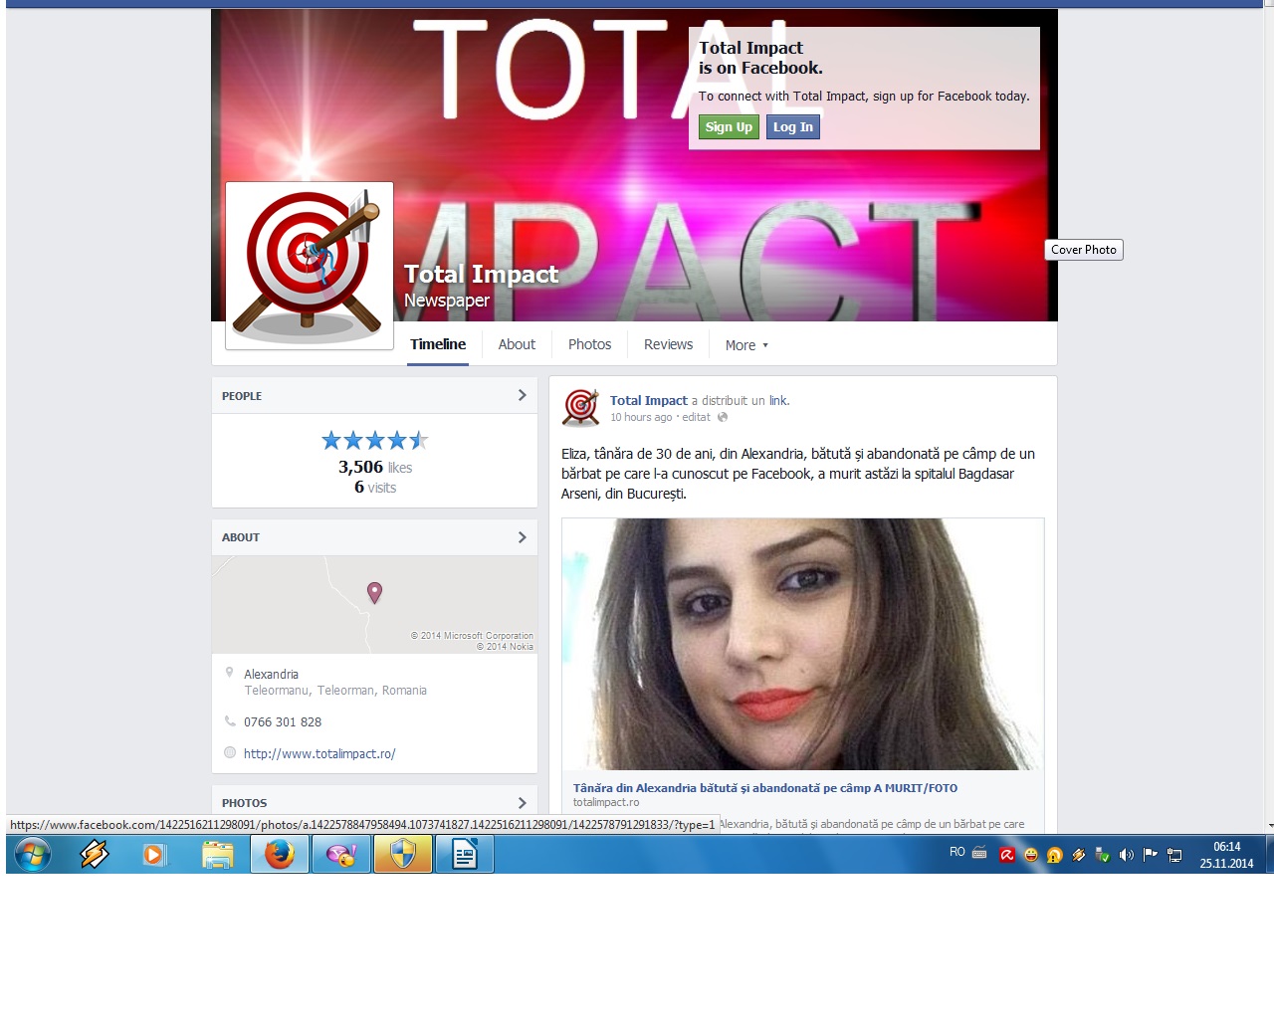Expand the Photos section chevron
Viewport: 1274px width, 1019px height.
tap(522, 803)
